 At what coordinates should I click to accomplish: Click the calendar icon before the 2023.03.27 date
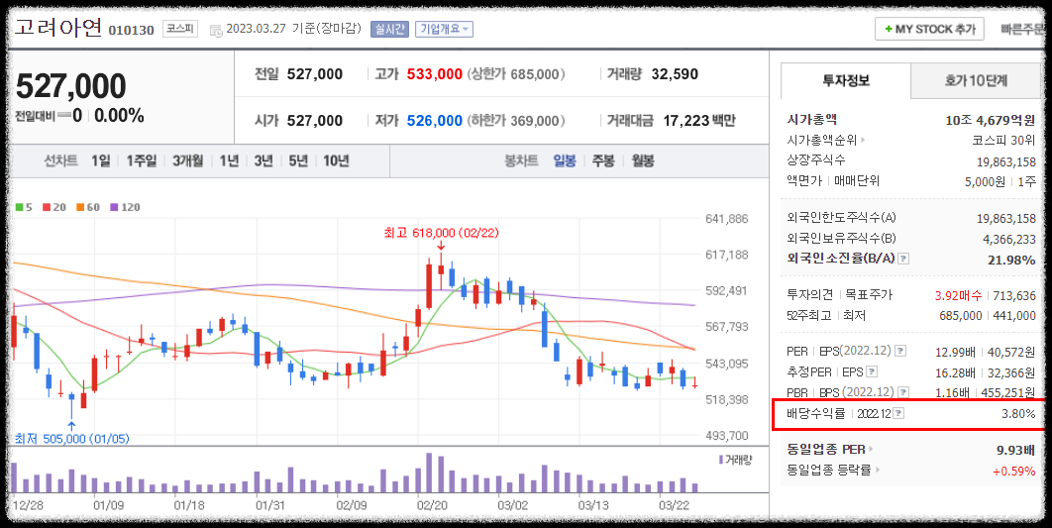coord(215,30)
